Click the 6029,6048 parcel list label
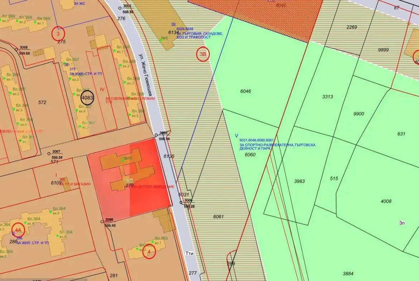This screenshot has height=281, width=419. tap(185, 29)
